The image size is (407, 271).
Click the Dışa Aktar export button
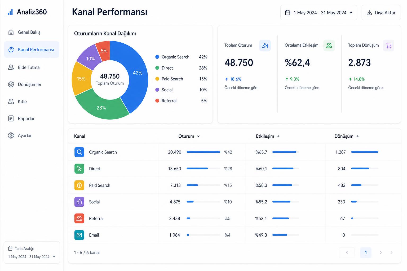pyautogui.click(x=381, y=13)
